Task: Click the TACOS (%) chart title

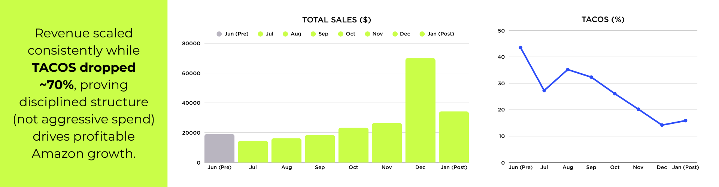Action: point(603,19)
